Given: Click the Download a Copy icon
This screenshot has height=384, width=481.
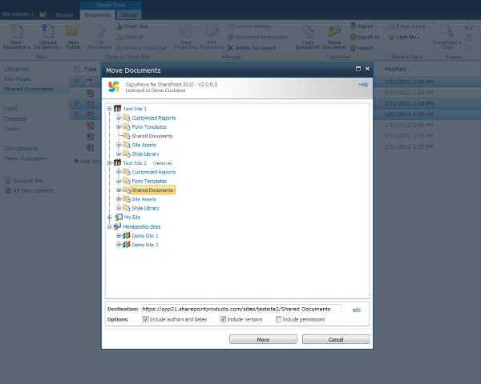Looking at the screenshot, I should coord(447,37).
